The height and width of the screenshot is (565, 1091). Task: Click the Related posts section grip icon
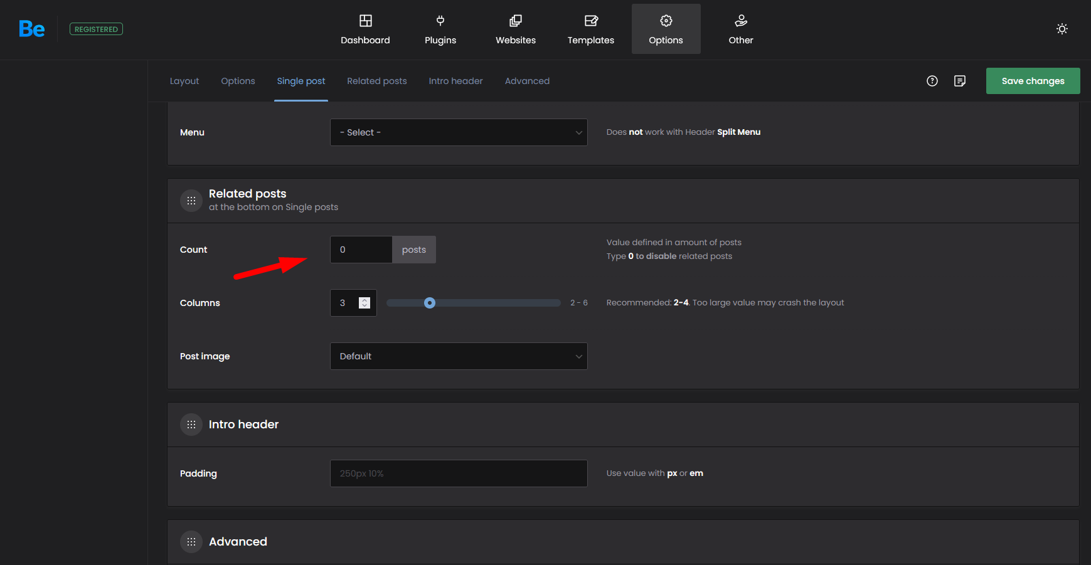191,201
